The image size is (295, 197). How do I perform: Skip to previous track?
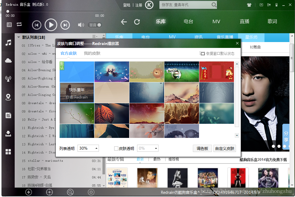point(37,25)
